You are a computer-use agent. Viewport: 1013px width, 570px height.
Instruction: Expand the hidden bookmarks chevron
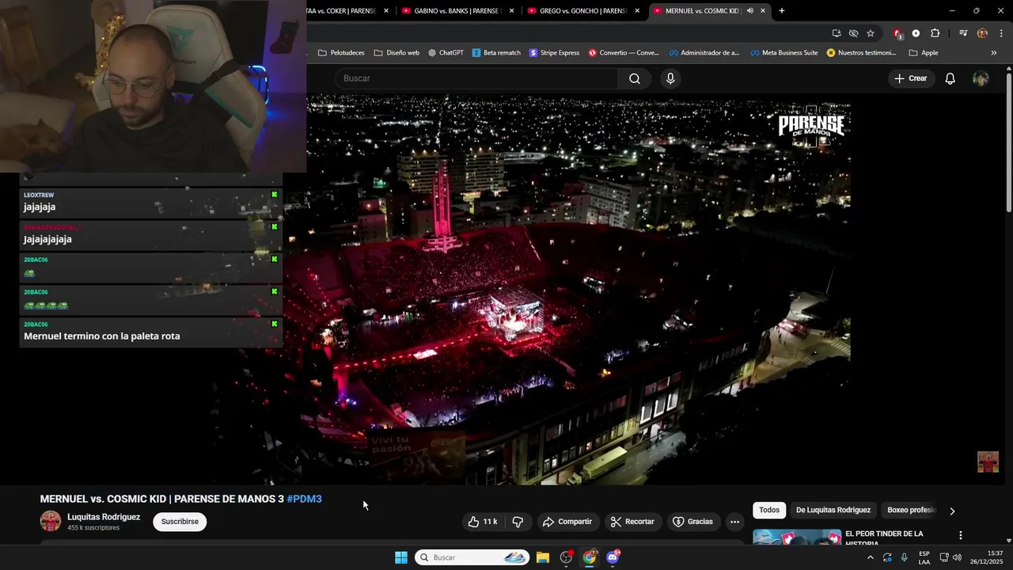pyautogui.click(x=994, y=53)
